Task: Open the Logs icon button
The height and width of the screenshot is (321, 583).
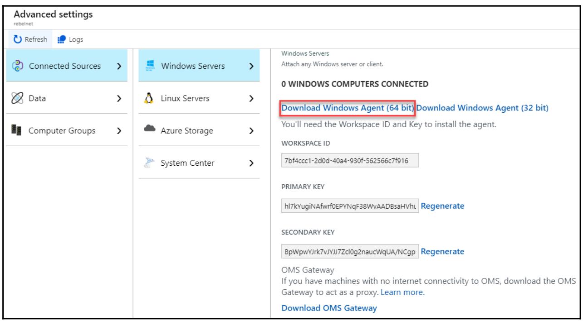Action: (x=59, y=39)
